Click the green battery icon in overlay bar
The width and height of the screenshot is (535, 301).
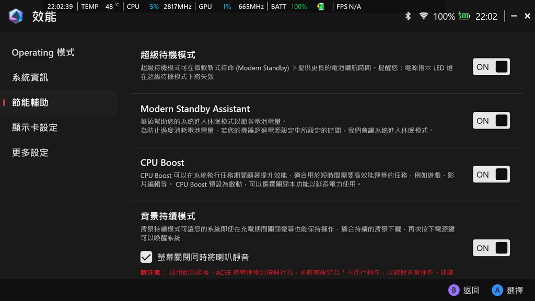pos(320,7)
